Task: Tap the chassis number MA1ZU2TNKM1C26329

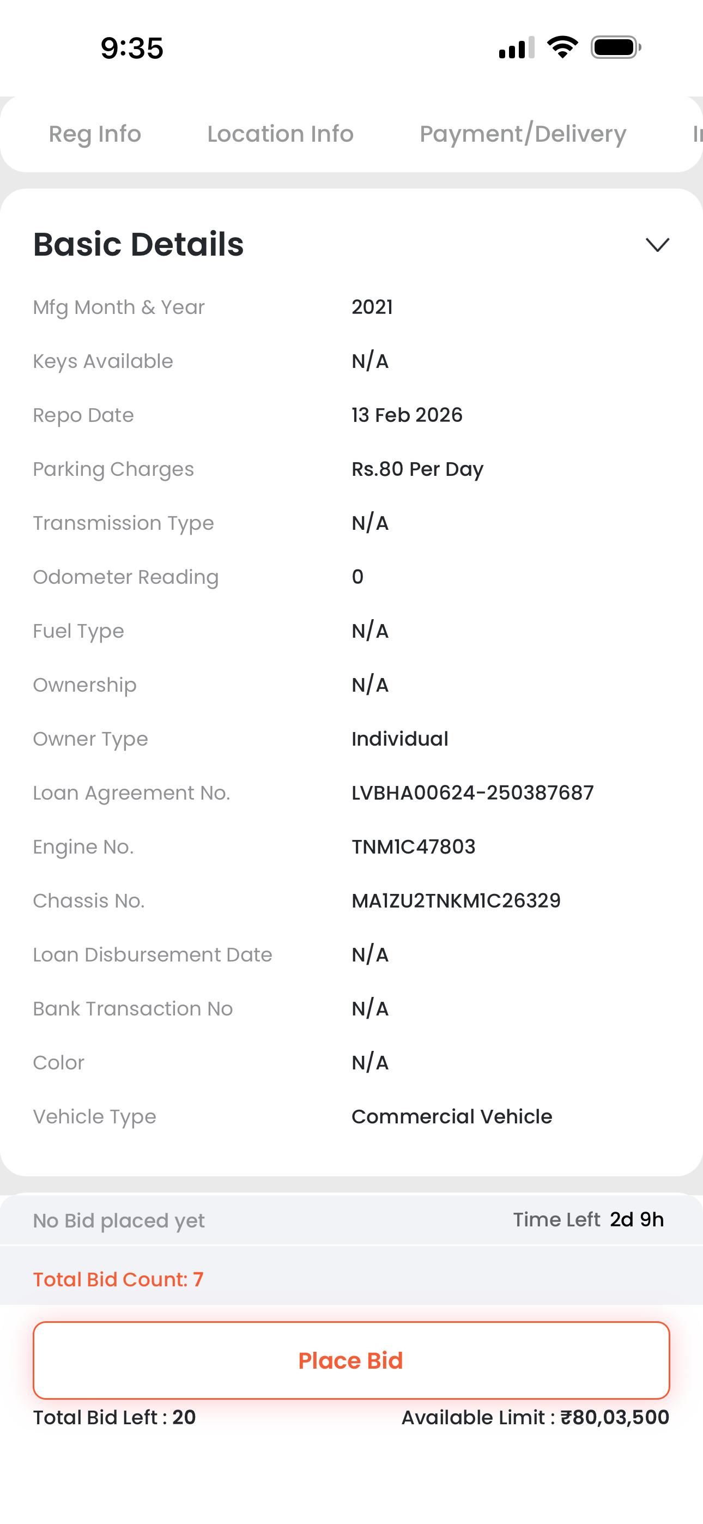Action: pos(456,900)
